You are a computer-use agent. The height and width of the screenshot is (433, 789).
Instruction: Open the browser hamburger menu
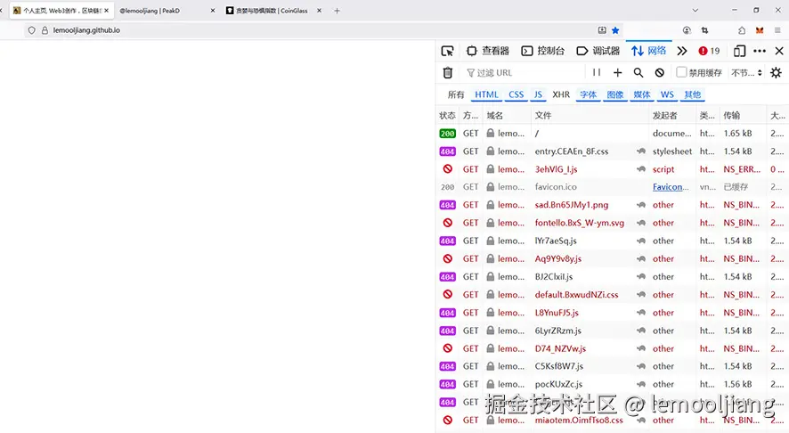coord(778,30)
